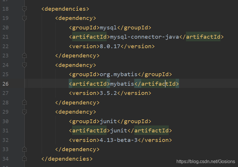Click org.mybatis group value
Image resolution: width=238 pixels, height=167 pixels.
click(118, 74)
